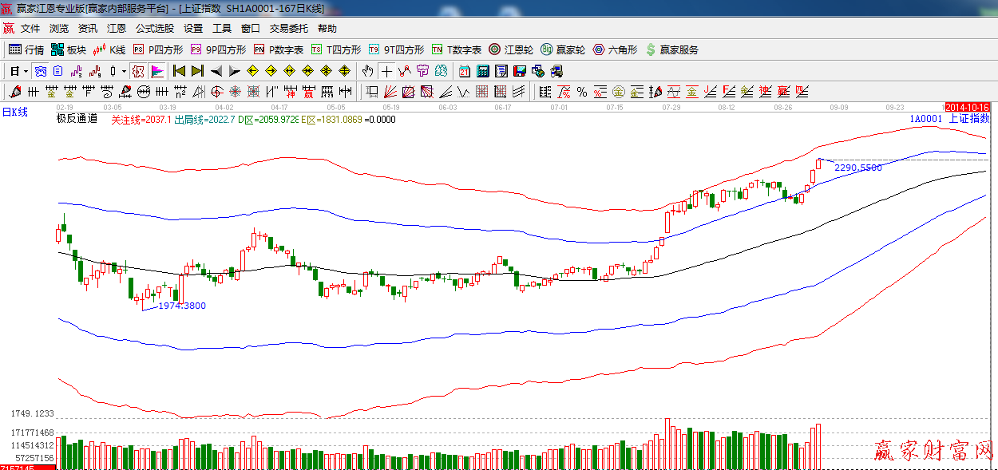
Task: Click the 六角形 hexagon chart icon
Action: (614, 49)
